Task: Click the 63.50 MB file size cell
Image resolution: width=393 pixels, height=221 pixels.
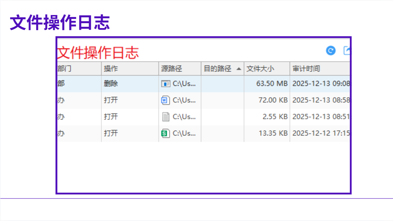Action: [272, 84]
